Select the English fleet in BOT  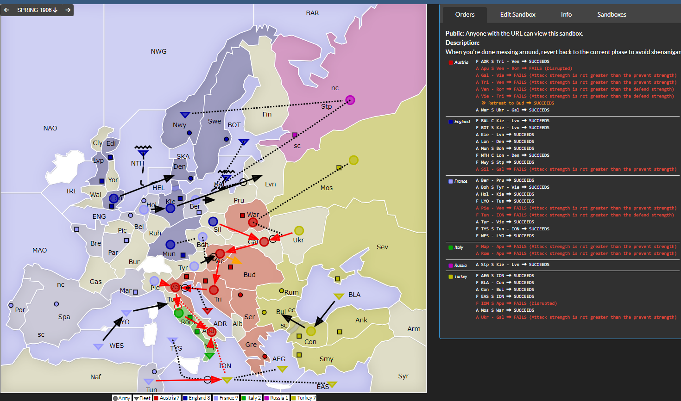pyautogui.click(x=244, y=142)
